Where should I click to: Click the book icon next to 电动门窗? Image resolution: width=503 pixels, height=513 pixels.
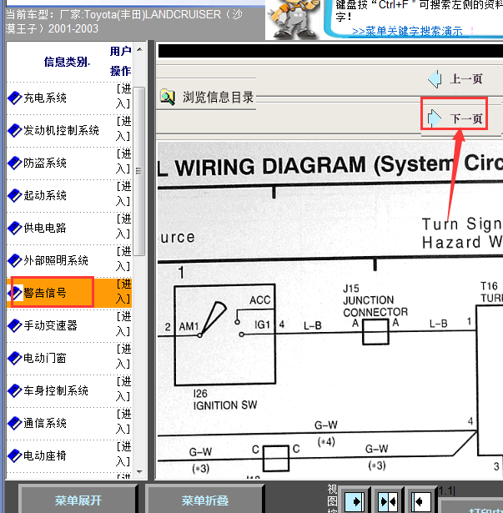click(x=14, y=359)
